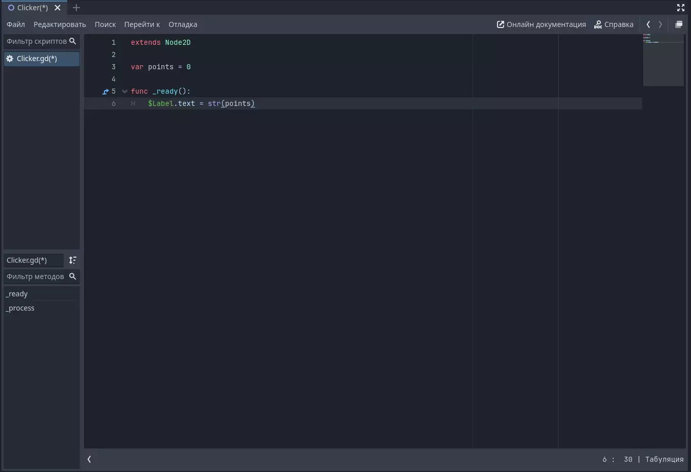Click the search icon in script filter
Viewport: 691px width, 472px height.
pos(72,41)
